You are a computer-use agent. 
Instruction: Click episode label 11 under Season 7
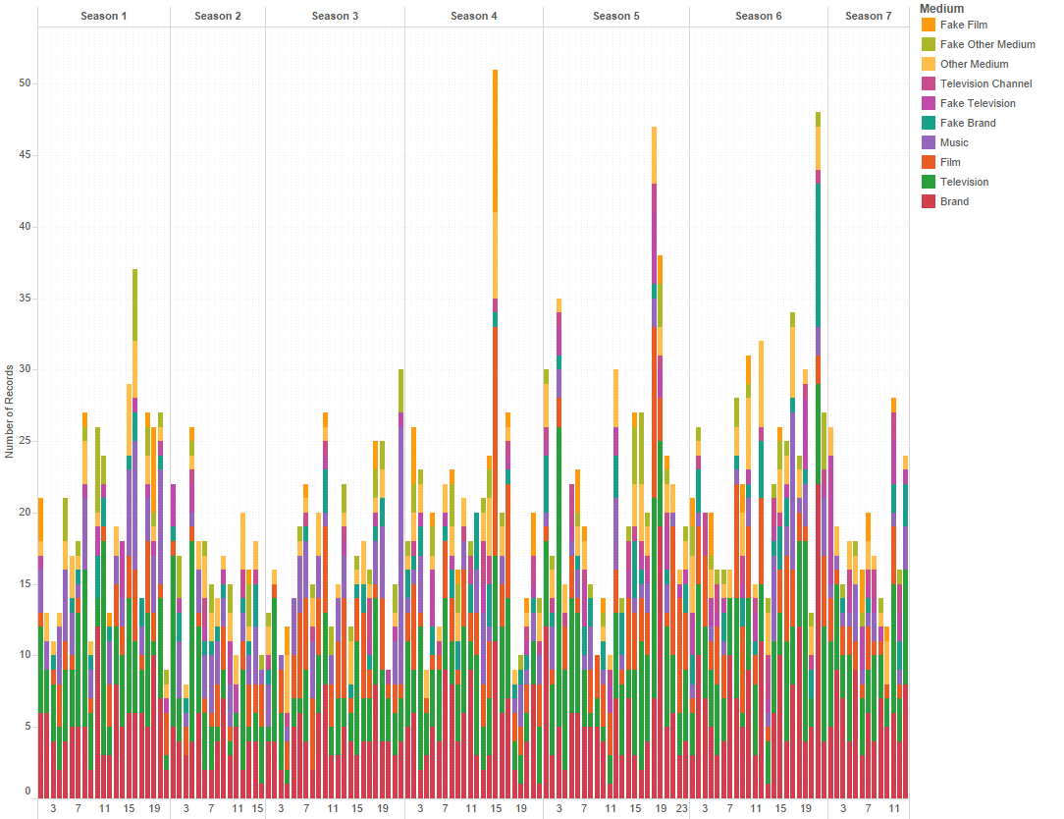click(894, 808)
